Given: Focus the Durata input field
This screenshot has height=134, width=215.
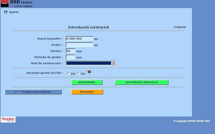Looking at the screenshot, I should tap(70, 51).
